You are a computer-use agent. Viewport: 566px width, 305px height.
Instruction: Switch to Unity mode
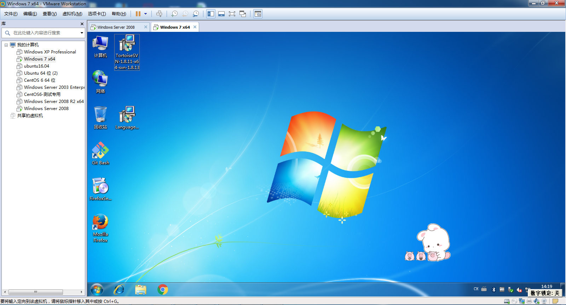pos(243,14)
